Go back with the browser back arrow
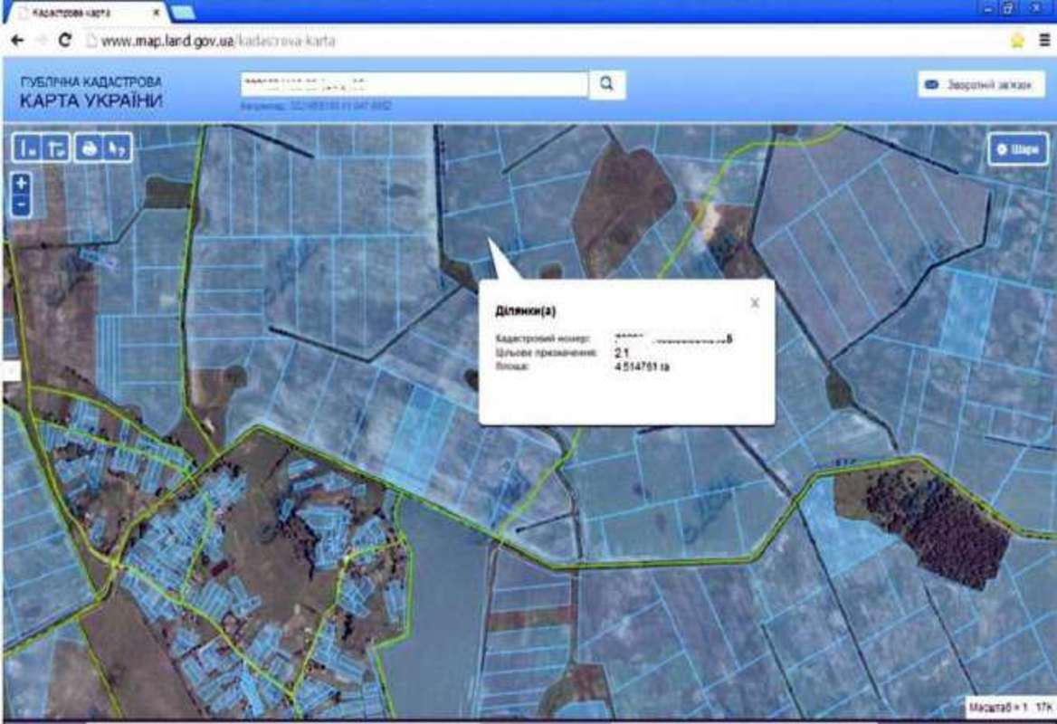Image resolution: width=1057 pixels, height=724 pixels. click(x=17, y=41)
